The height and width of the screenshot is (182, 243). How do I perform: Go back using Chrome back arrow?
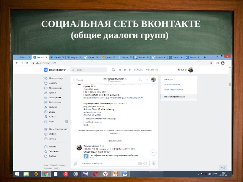coord(17,63)
